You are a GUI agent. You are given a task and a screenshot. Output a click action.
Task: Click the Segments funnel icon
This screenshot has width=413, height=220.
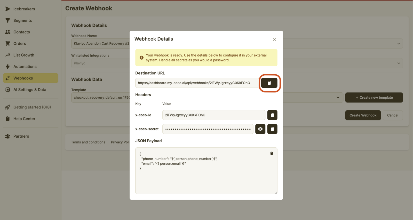pos(8,20)
